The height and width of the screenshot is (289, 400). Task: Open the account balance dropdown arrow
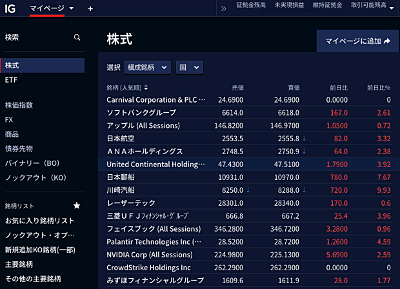(392, 8)
